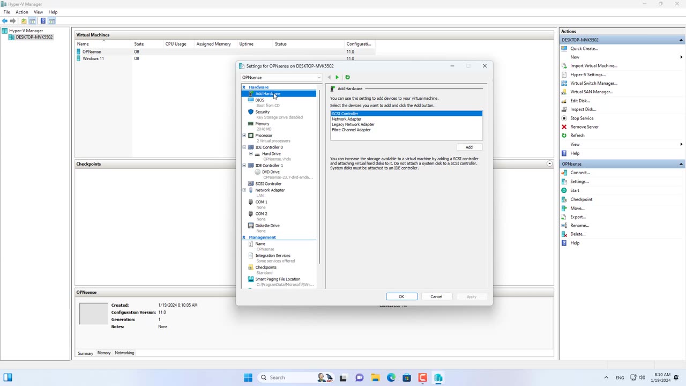Click the BIOS icon in hardware list
This screenshot has width=686, height=386.
(251, 100)
